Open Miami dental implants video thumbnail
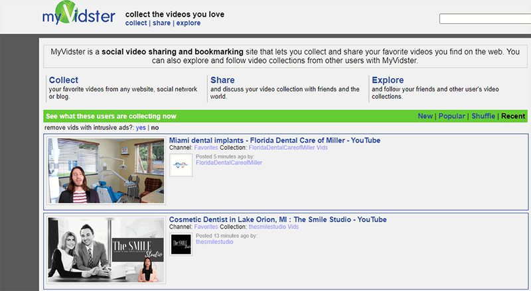 coord(106,170)
